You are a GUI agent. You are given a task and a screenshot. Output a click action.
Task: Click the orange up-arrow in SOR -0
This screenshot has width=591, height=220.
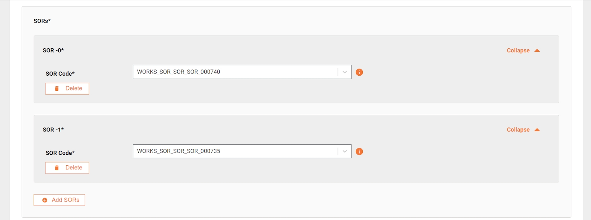(x=537, y=51)
